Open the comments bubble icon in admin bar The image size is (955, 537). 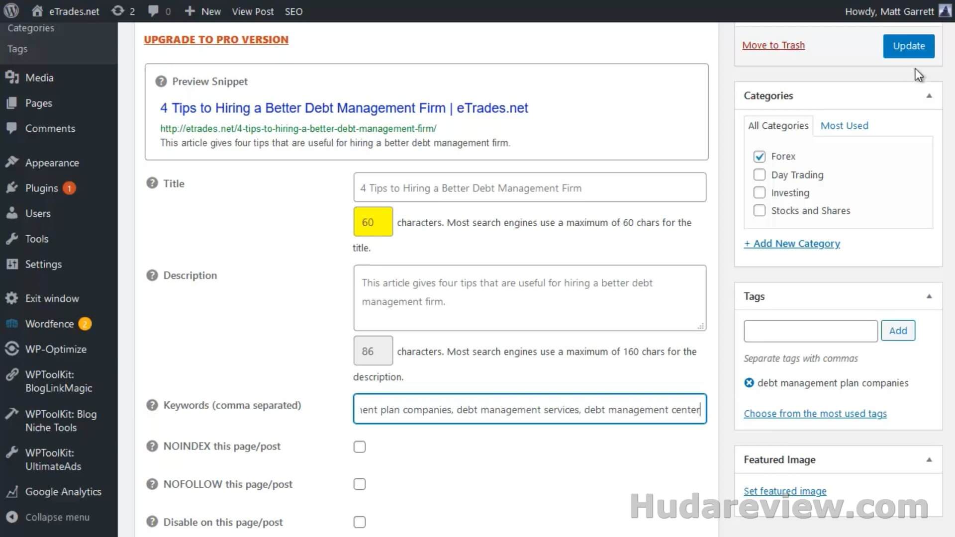click(154, 11)
